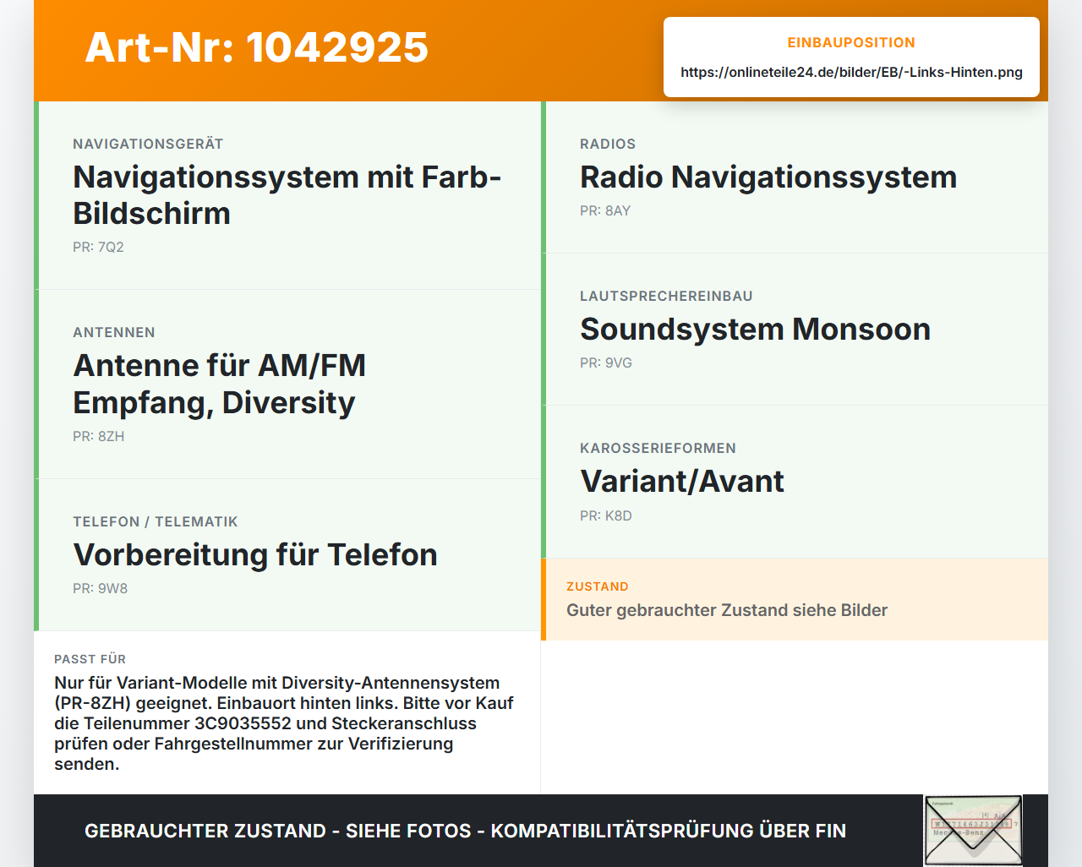Select Navigationssystem mit Farb-Bildschirm card
The height and width of the screenshot is (867, 1082).
coord(287,195)
